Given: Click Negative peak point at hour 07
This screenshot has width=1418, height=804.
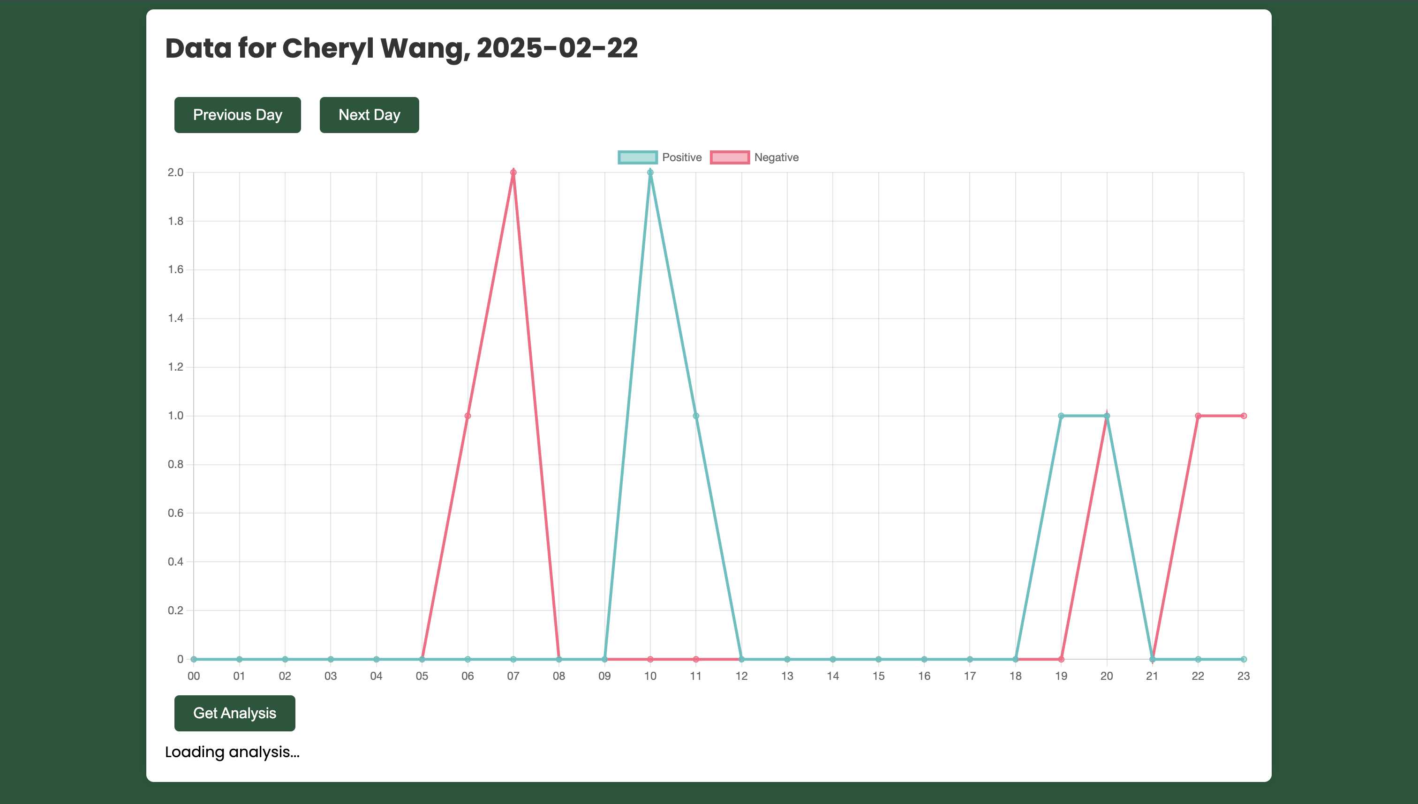Looking at the screenshot, I should [513, 173].
